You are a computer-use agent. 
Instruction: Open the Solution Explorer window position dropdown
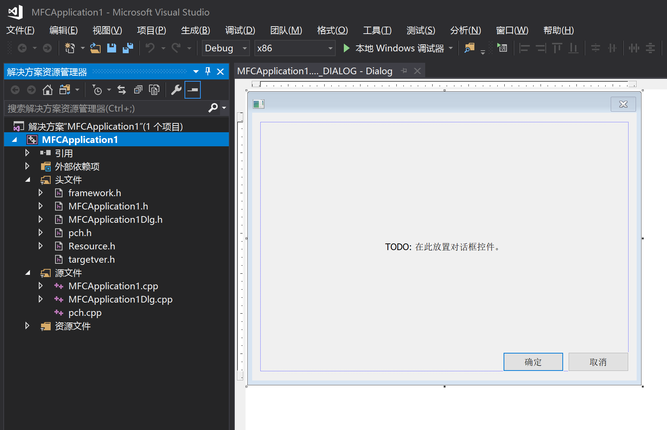tap(196, 71)
